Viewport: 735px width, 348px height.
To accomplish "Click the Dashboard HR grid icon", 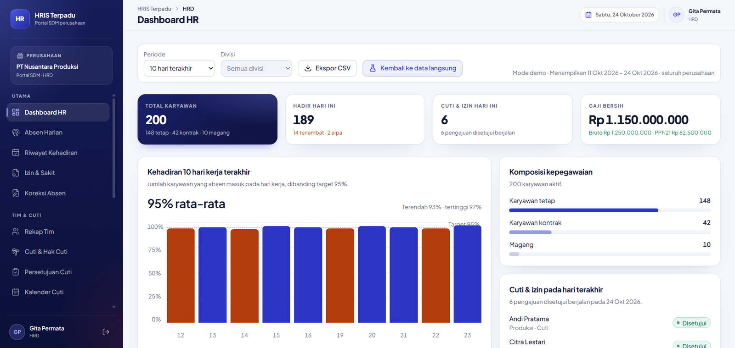I will 16,112.
